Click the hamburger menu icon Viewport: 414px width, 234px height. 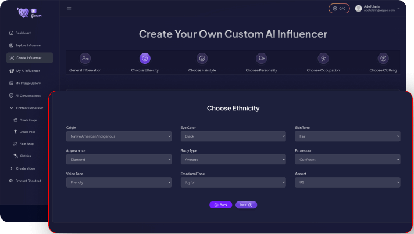(x=69, y=9)
